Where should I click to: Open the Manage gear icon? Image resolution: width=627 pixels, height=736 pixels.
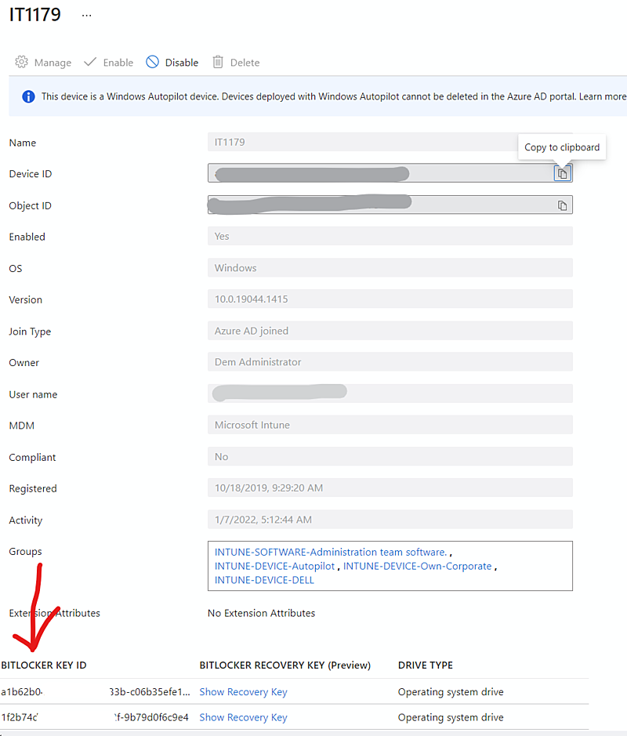click(x=23, y=62)
